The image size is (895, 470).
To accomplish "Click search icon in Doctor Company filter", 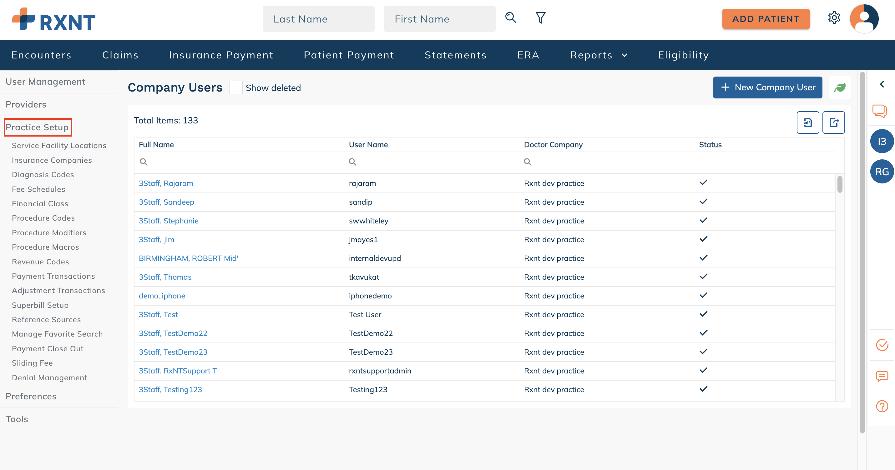I will click(528, 162).
